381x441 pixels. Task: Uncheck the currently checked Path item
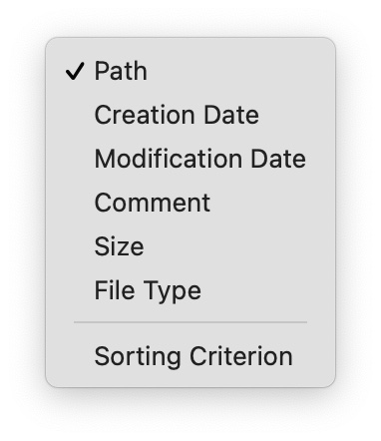pyautogui.click(x=190, y=71)
